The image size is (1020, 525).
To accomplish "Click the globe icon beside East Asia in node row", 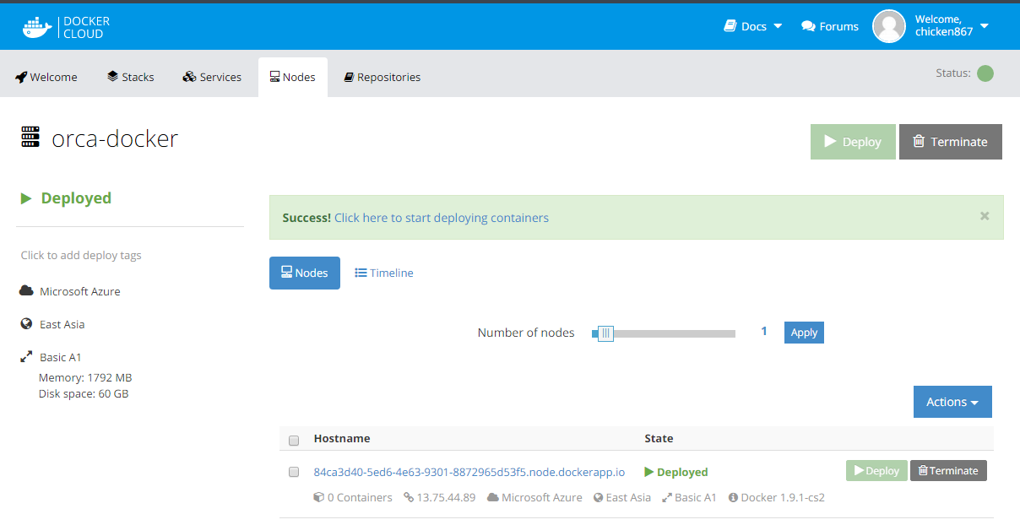I will (x=599, y=497).
